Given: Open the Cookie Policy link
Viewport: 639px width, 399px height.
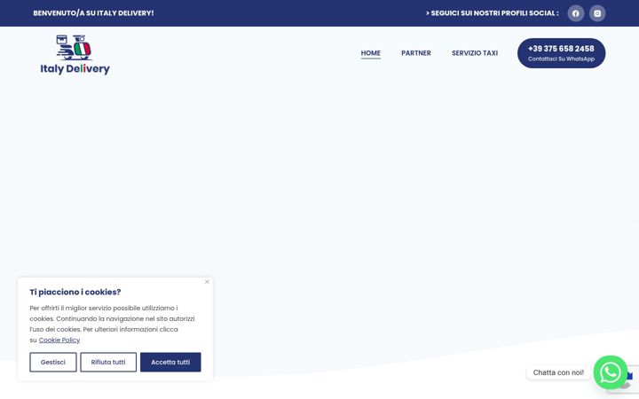Looking at the screenshot, I should [x=59, y=340].
